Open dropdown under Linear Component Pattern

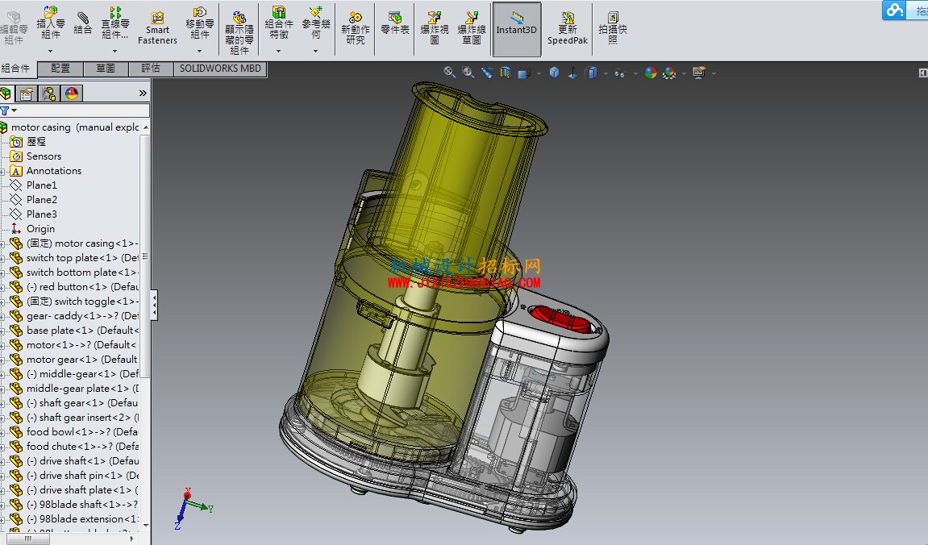click(x=114, y=52)
